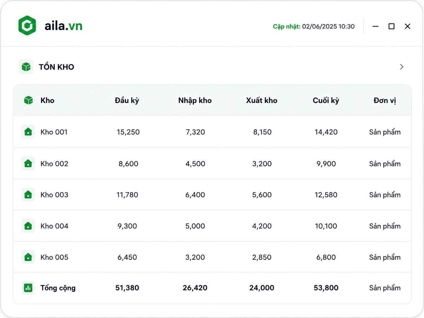The image size is (424, 318).
Task: Open the Kho 003 row label
Action: (54, 195)
